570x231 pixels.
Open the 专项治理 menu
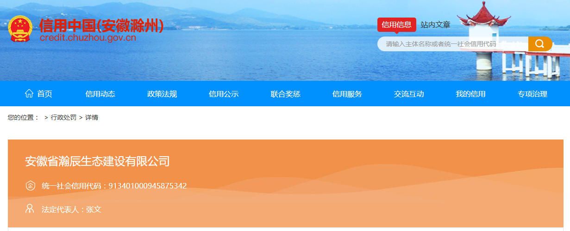tap(532, 94)
